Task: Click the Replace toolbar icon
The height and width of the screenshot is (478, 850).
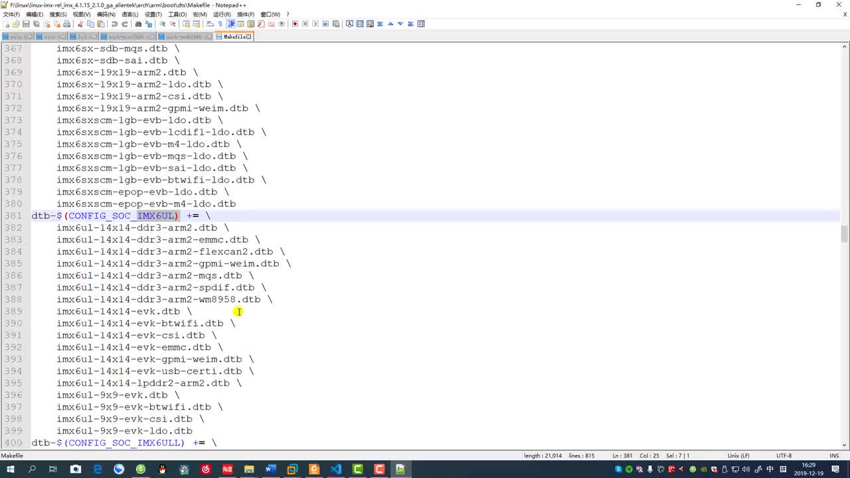Action: (x=149, y=24)
